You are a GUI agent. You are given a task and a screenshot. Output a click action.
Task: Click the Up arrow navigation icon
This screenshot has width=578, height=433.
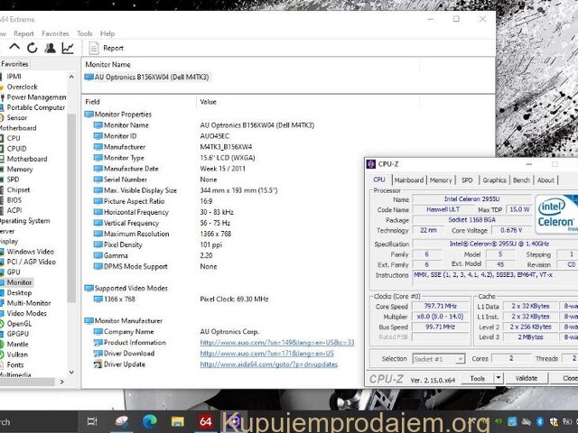pos(14,48)
